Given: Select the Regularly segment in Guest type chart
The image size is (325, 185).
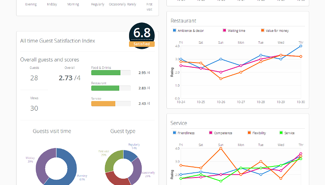Looking at the screenshot, I should click(131, 155).
